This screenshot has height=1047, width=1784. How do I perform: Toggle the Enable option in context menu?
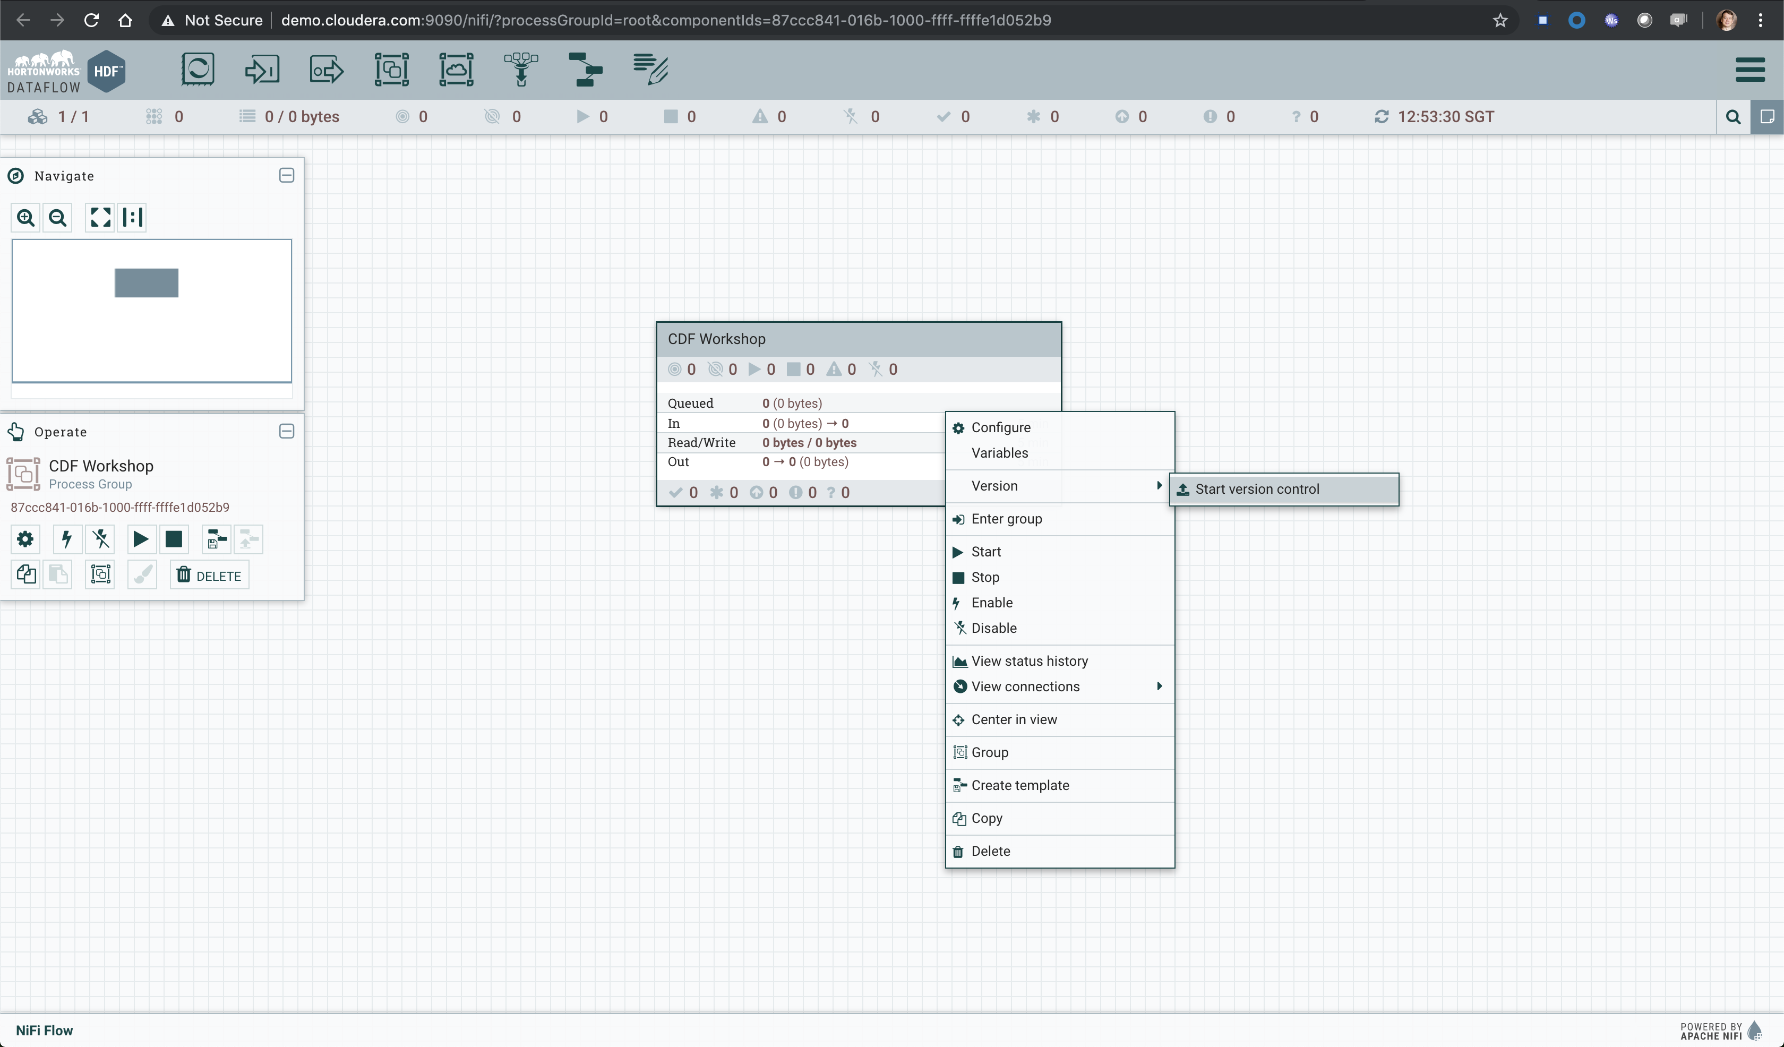[992, 602]
